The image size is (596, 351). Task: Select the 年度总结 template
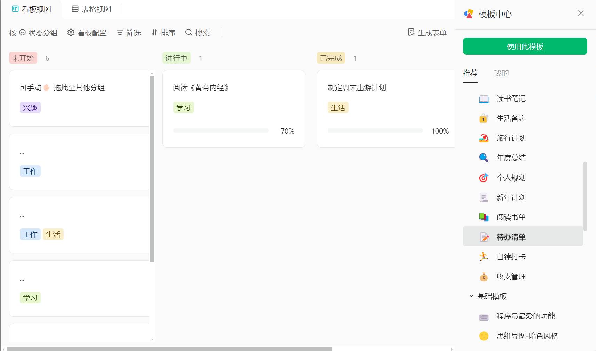coord(523,158)
